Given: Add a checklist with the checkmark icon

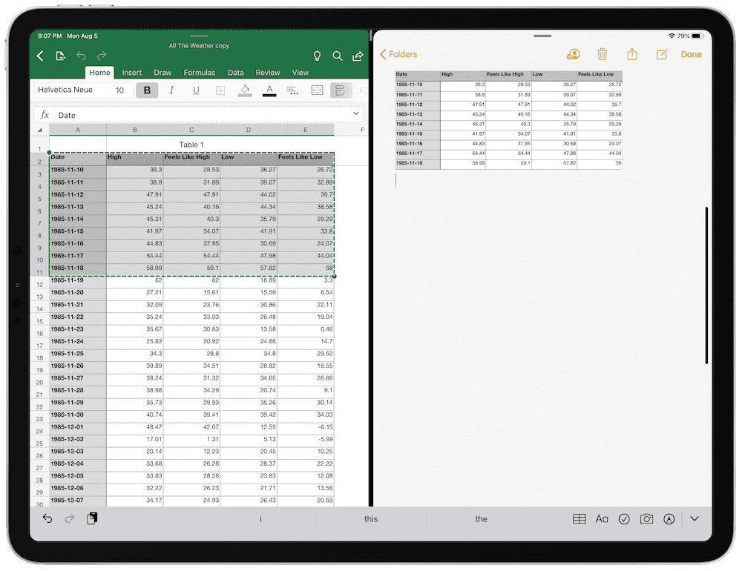Looking at the screenshot, I should pos(624,519).
